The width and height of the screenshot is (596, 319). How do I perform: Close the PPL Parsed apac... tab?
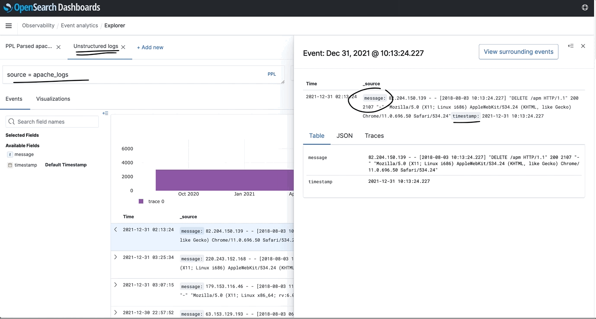tap(58, 47)
